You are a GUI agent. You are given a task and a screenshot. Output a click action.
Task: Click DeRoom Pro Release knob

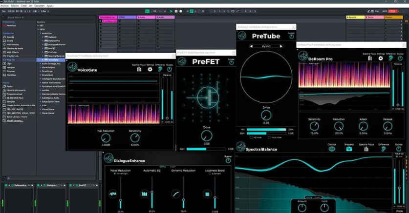387,126
